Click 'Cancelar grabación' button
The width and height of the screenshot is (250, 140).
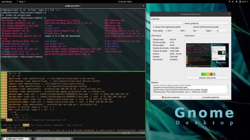point(171,97)
